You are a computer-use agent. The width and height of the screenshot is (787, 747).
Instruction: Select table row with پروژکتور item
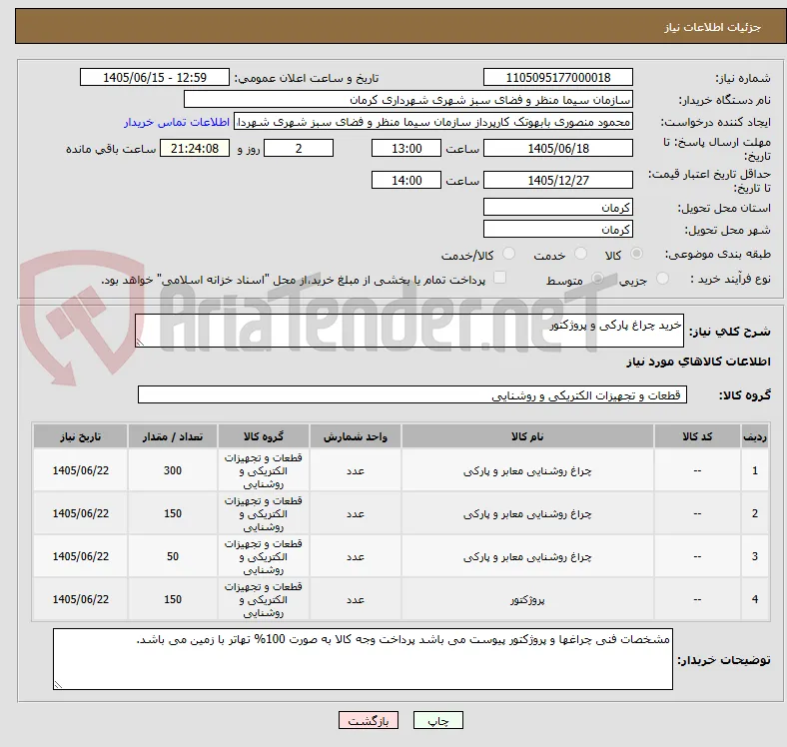pos(401,599)
